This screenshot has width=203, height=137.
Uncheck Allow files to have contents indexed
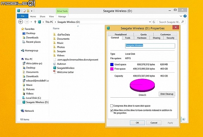(x=112, y=110)
